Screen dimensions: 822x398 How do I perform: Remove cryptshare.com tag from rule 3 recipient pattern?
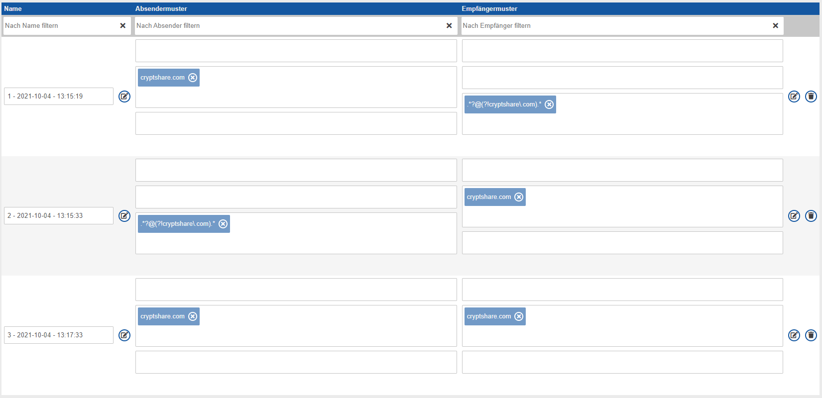click(x=519, y=316)
